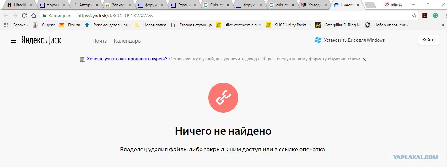This screenshot has width=447, height=167.
Task: Click the Войти login button
Action: pyautogui.click(x=428, y=40)
